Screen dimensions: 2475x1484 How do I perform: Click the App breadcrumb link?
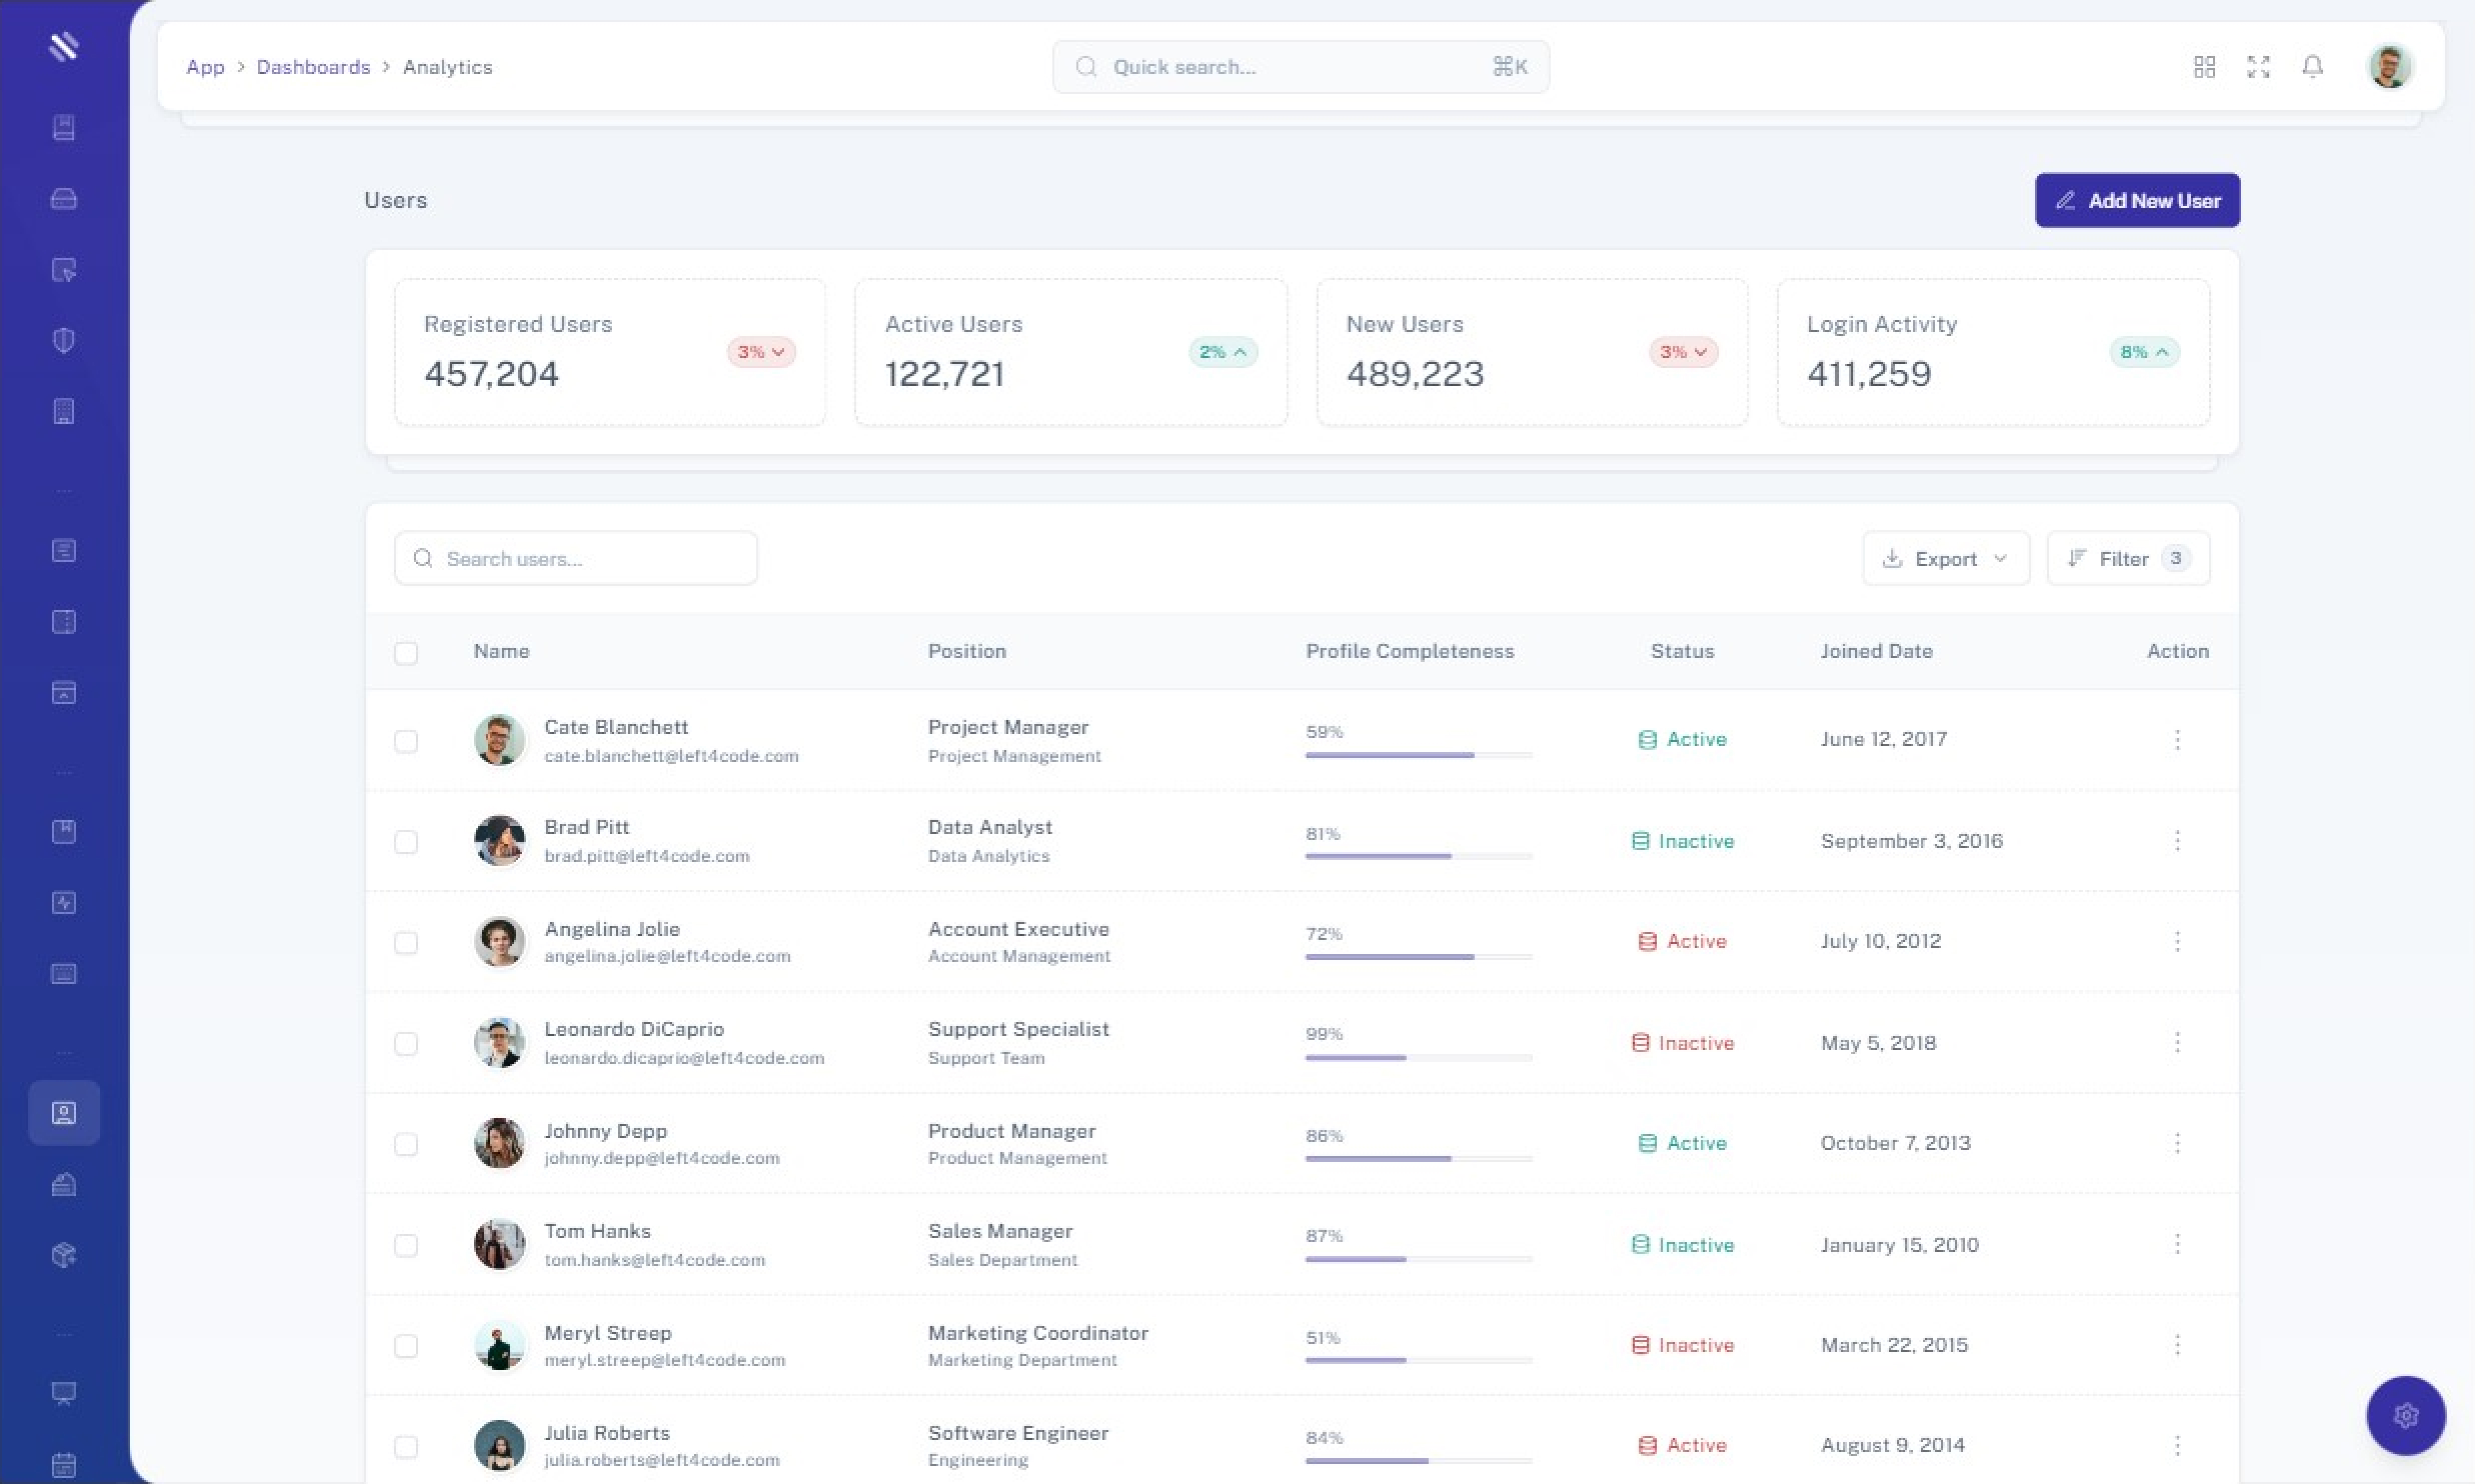click(205, 67)
